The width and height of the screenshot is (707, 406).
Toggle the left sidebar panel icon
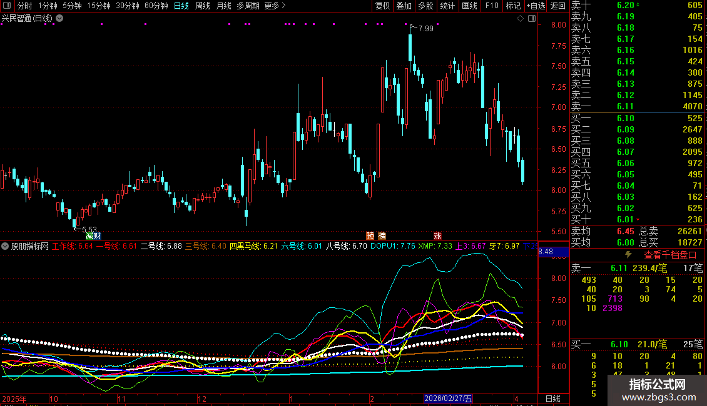8,6
